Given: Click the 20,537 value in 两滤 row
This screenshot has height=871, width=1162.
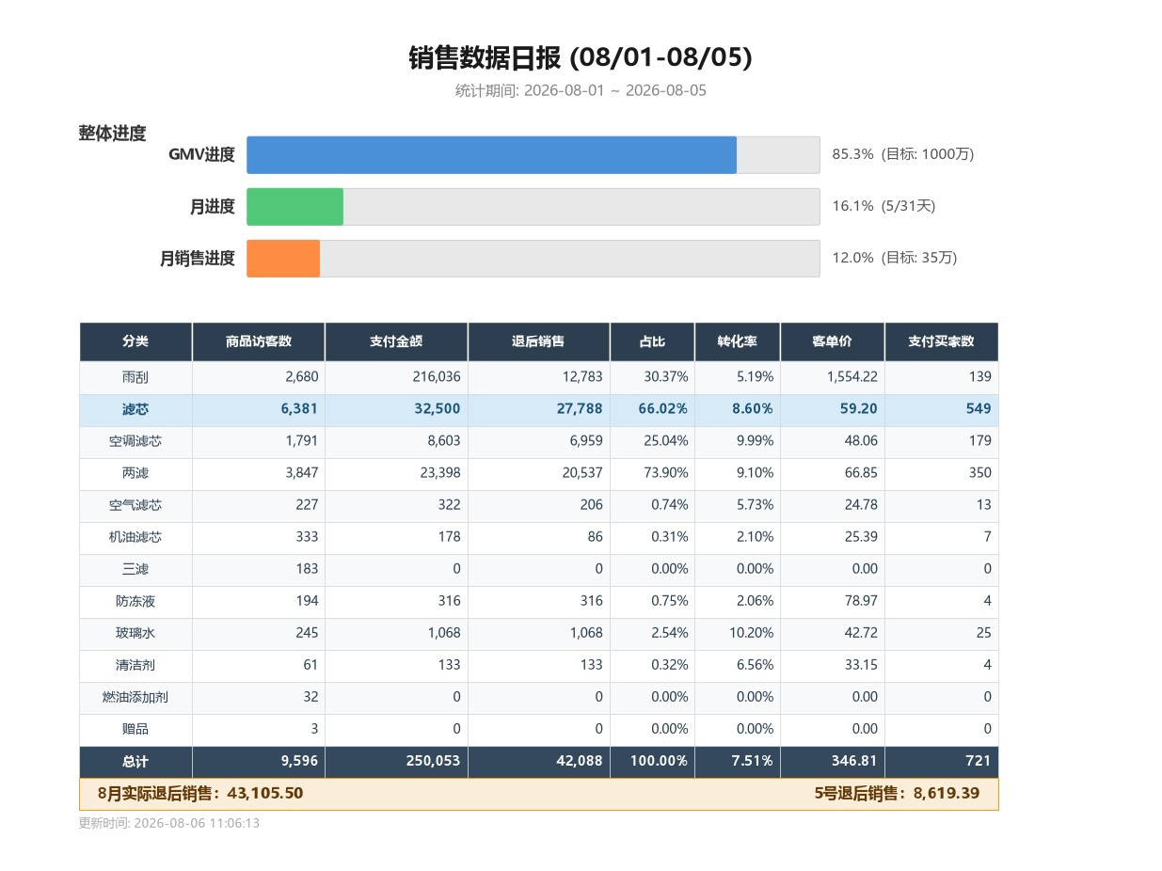Looking at the screenshot, I should [582, 473].
